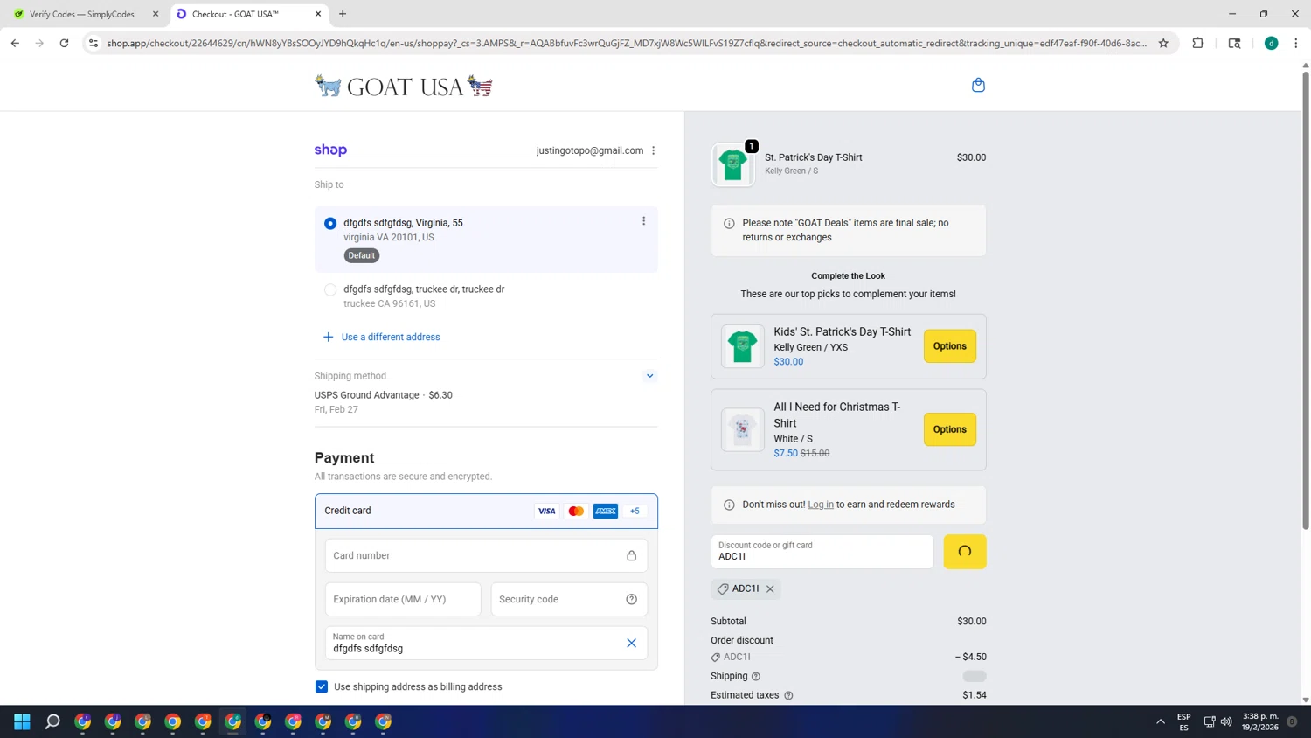
Task: Show hidden system tray icons
Action: pos(1161,721)
